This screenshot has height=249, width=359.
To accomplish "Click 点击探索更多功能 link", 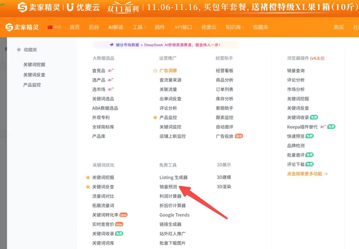I will (307, 174).
